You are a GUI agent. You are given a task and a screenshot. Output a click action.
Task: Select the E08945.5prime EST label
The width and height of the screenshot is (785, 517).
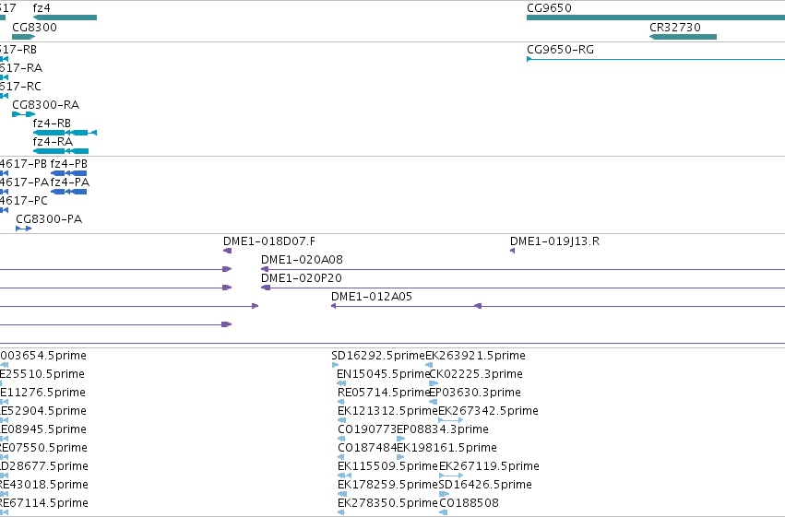[43, 429]
